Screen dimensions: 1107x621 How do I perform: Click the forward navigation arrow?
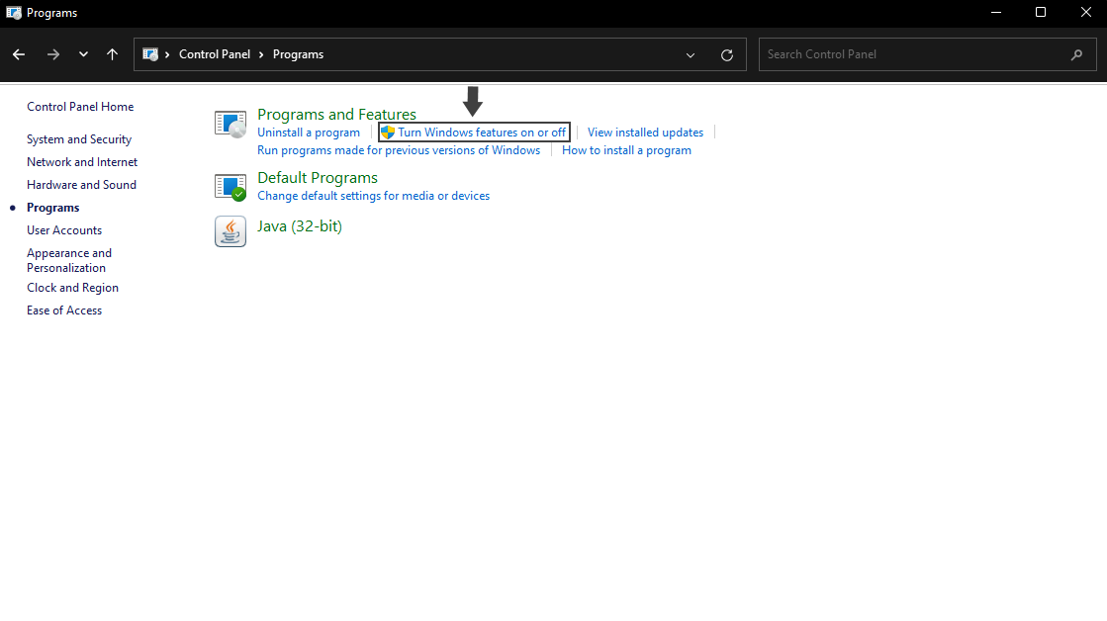(53, 54)
